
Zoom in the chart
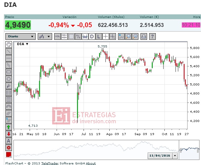pyautogui.click(x=135, y=36)
